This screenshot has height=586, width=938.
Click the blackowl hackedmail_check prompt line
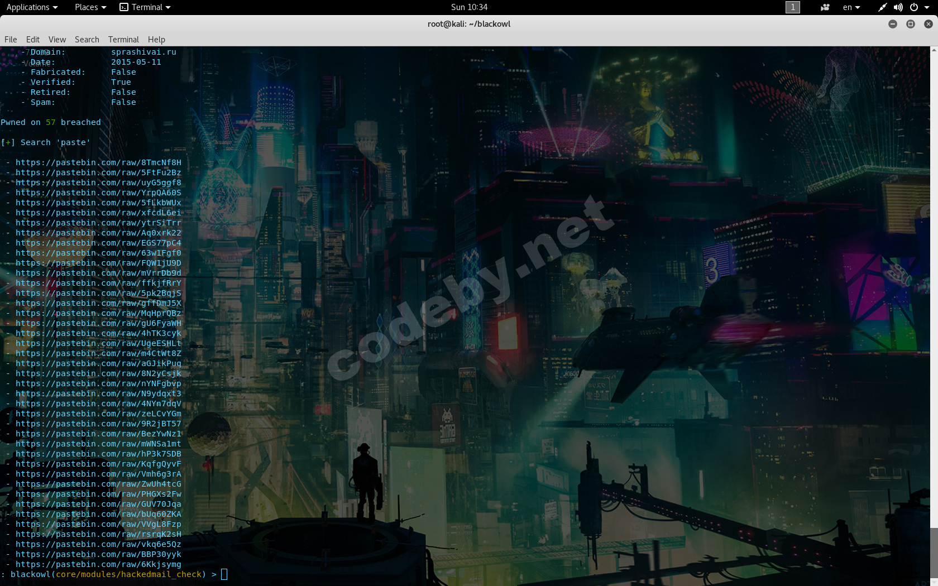click(x=114, y=574)
